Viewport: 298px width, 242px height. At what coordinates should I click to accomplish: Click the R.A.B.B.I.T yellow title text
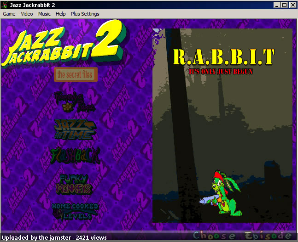coord(223,57)
